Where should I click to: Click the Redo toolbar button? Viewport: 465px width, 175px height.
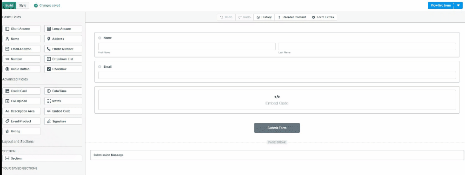(245, 17)
